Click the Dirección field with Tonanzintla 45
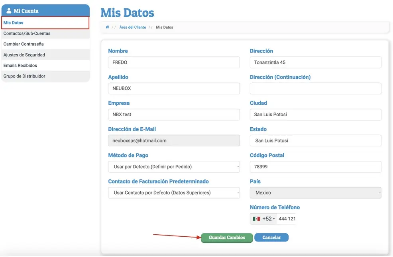 [316, 62]
